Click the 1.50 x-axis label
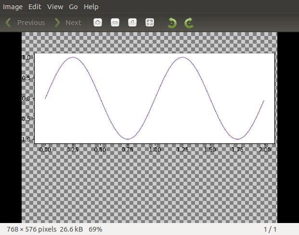The height and width of the screenshot is (235, 299). tap(210, 150)
